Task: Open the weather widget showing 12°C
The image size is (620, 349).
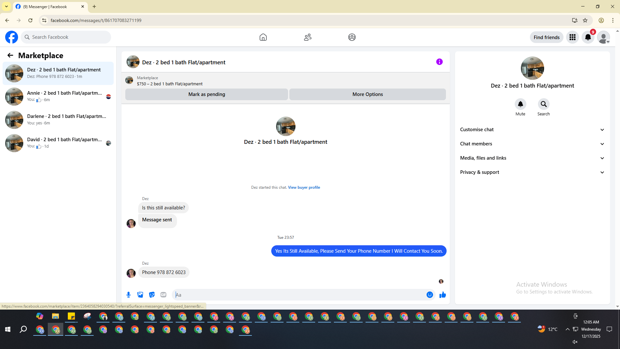Action: 548,329
